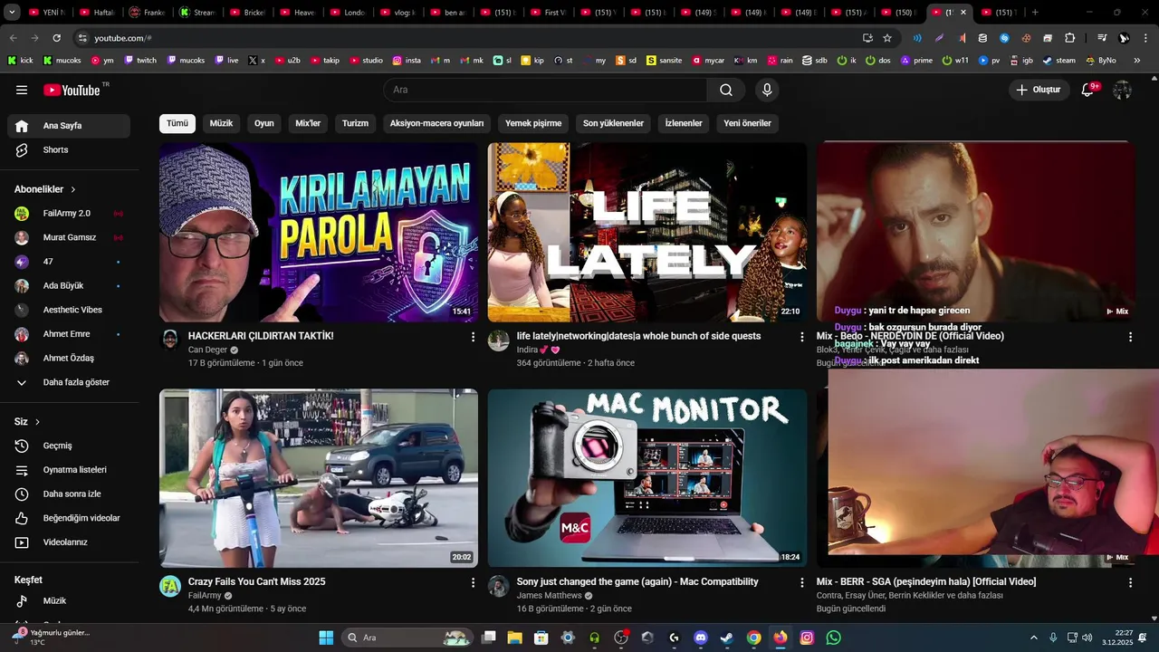
Task: Select the İzlenenler chip
Action: click(x=684, y=123)
